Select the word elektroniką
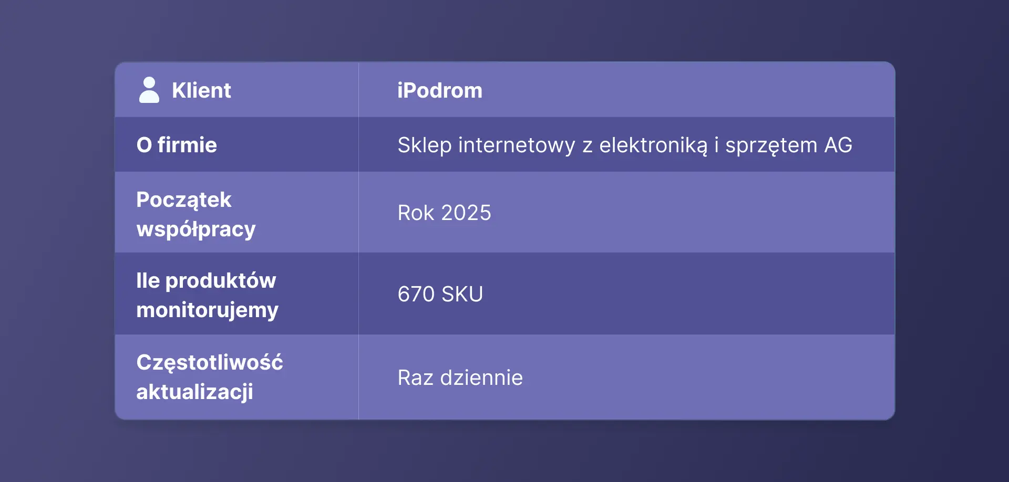The height and width of the screenshot is (482, 1009). pos(653,145)
